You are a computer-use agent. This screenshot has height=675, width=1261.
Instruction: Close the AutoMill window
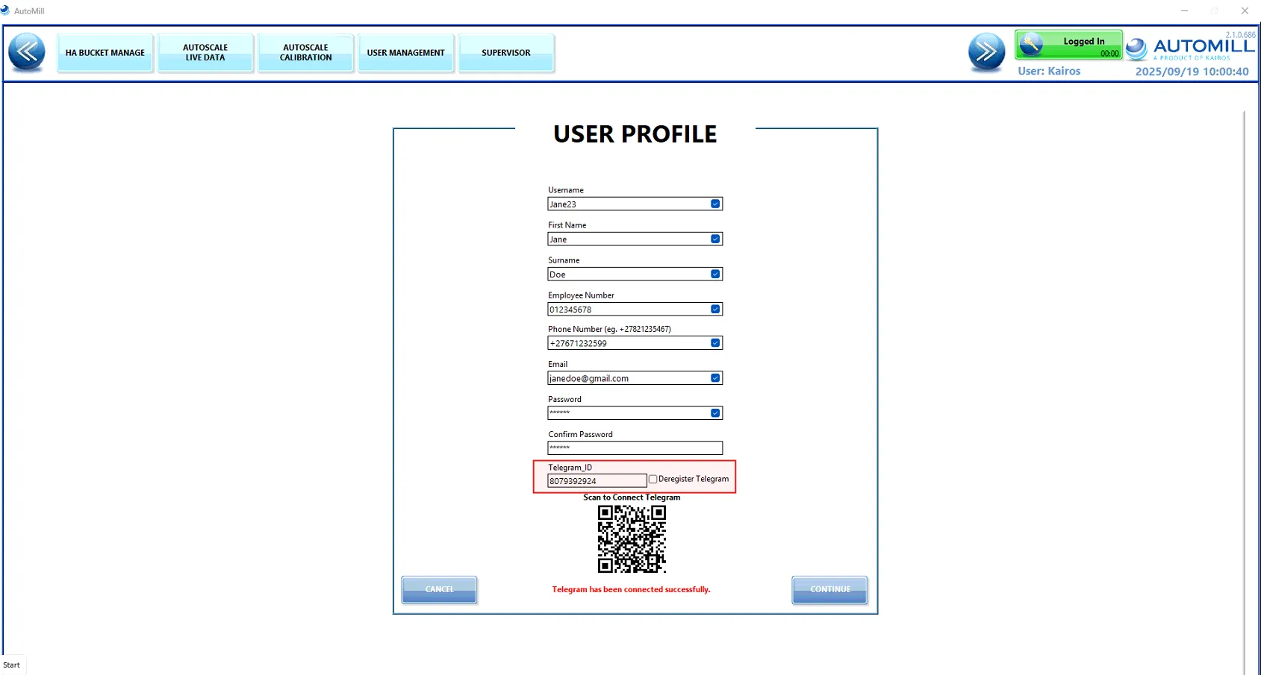click(1245, 10)
